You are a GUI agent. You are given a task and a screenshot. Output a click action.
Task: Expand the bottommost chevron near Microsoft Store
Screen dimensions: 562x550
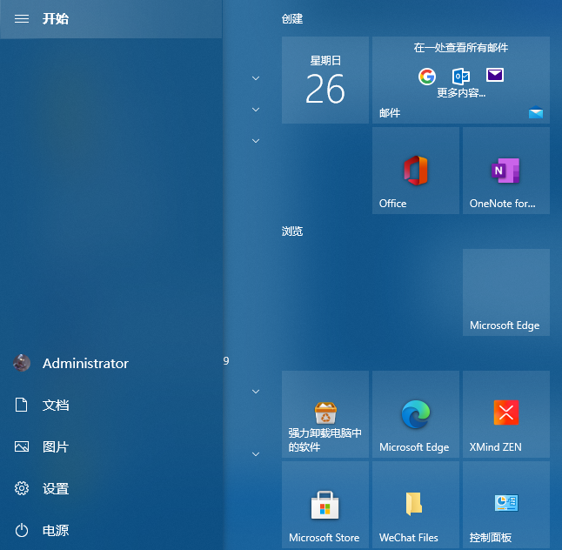256,454
